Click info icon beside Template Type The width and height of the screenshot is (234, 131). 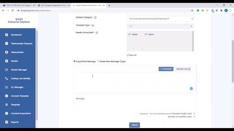[93, 25]
